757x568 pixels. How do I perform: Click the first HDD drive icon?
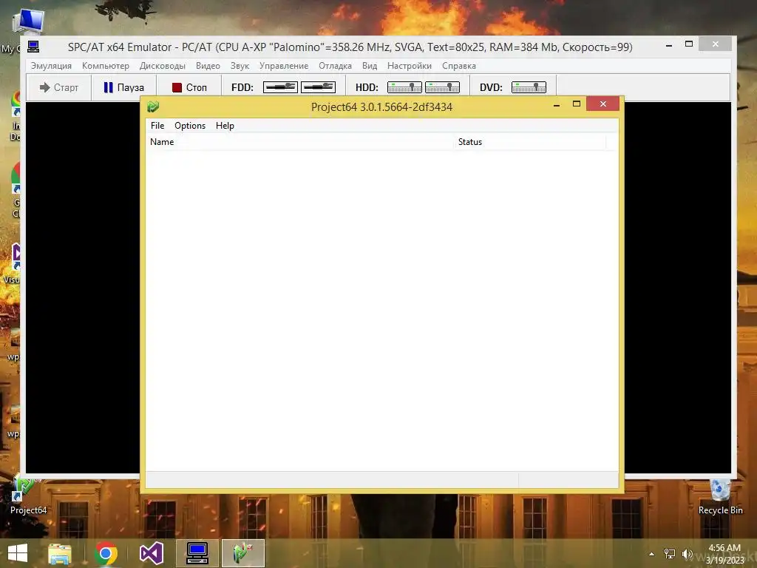pos(404,87)
